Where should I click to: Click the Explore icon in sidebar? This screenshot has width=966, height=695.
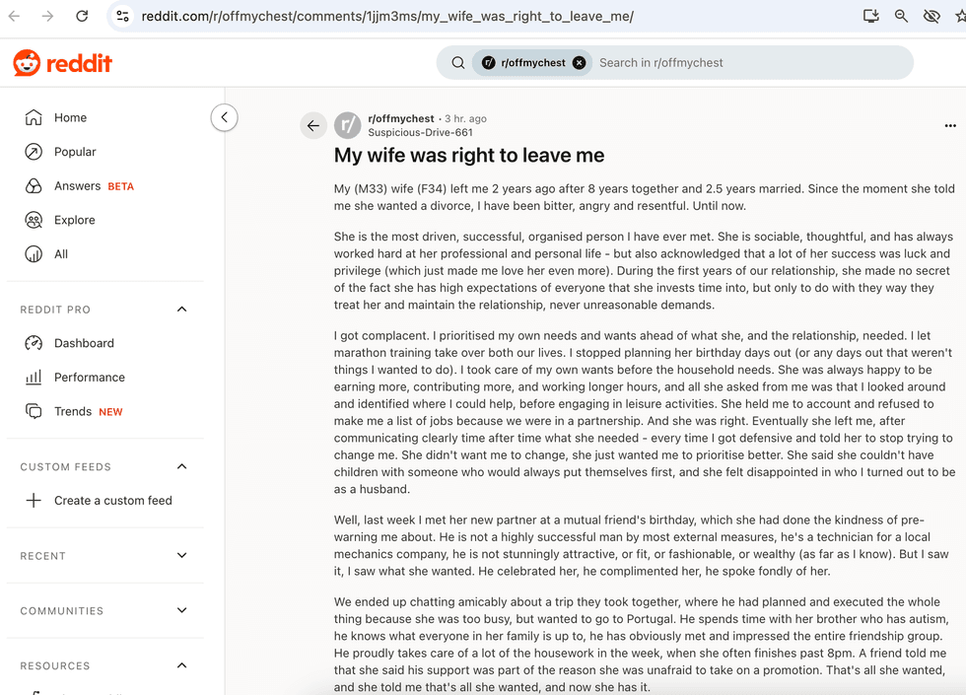click(34, 220)
